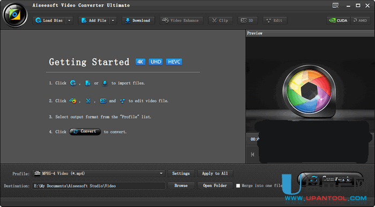This screenshot has height=207, width=375.
Task: Enable Merge into one file checkbox
Action: (x=238, y=186)
